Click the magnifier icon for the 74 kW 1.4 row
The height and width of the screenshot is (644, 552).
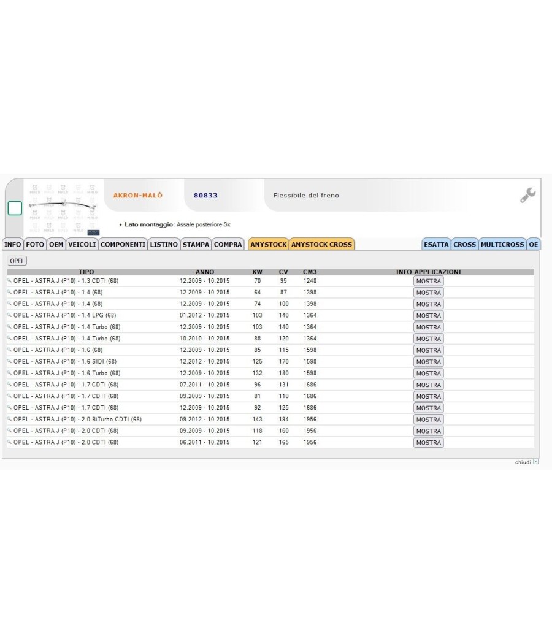click(x=9, y=304)
